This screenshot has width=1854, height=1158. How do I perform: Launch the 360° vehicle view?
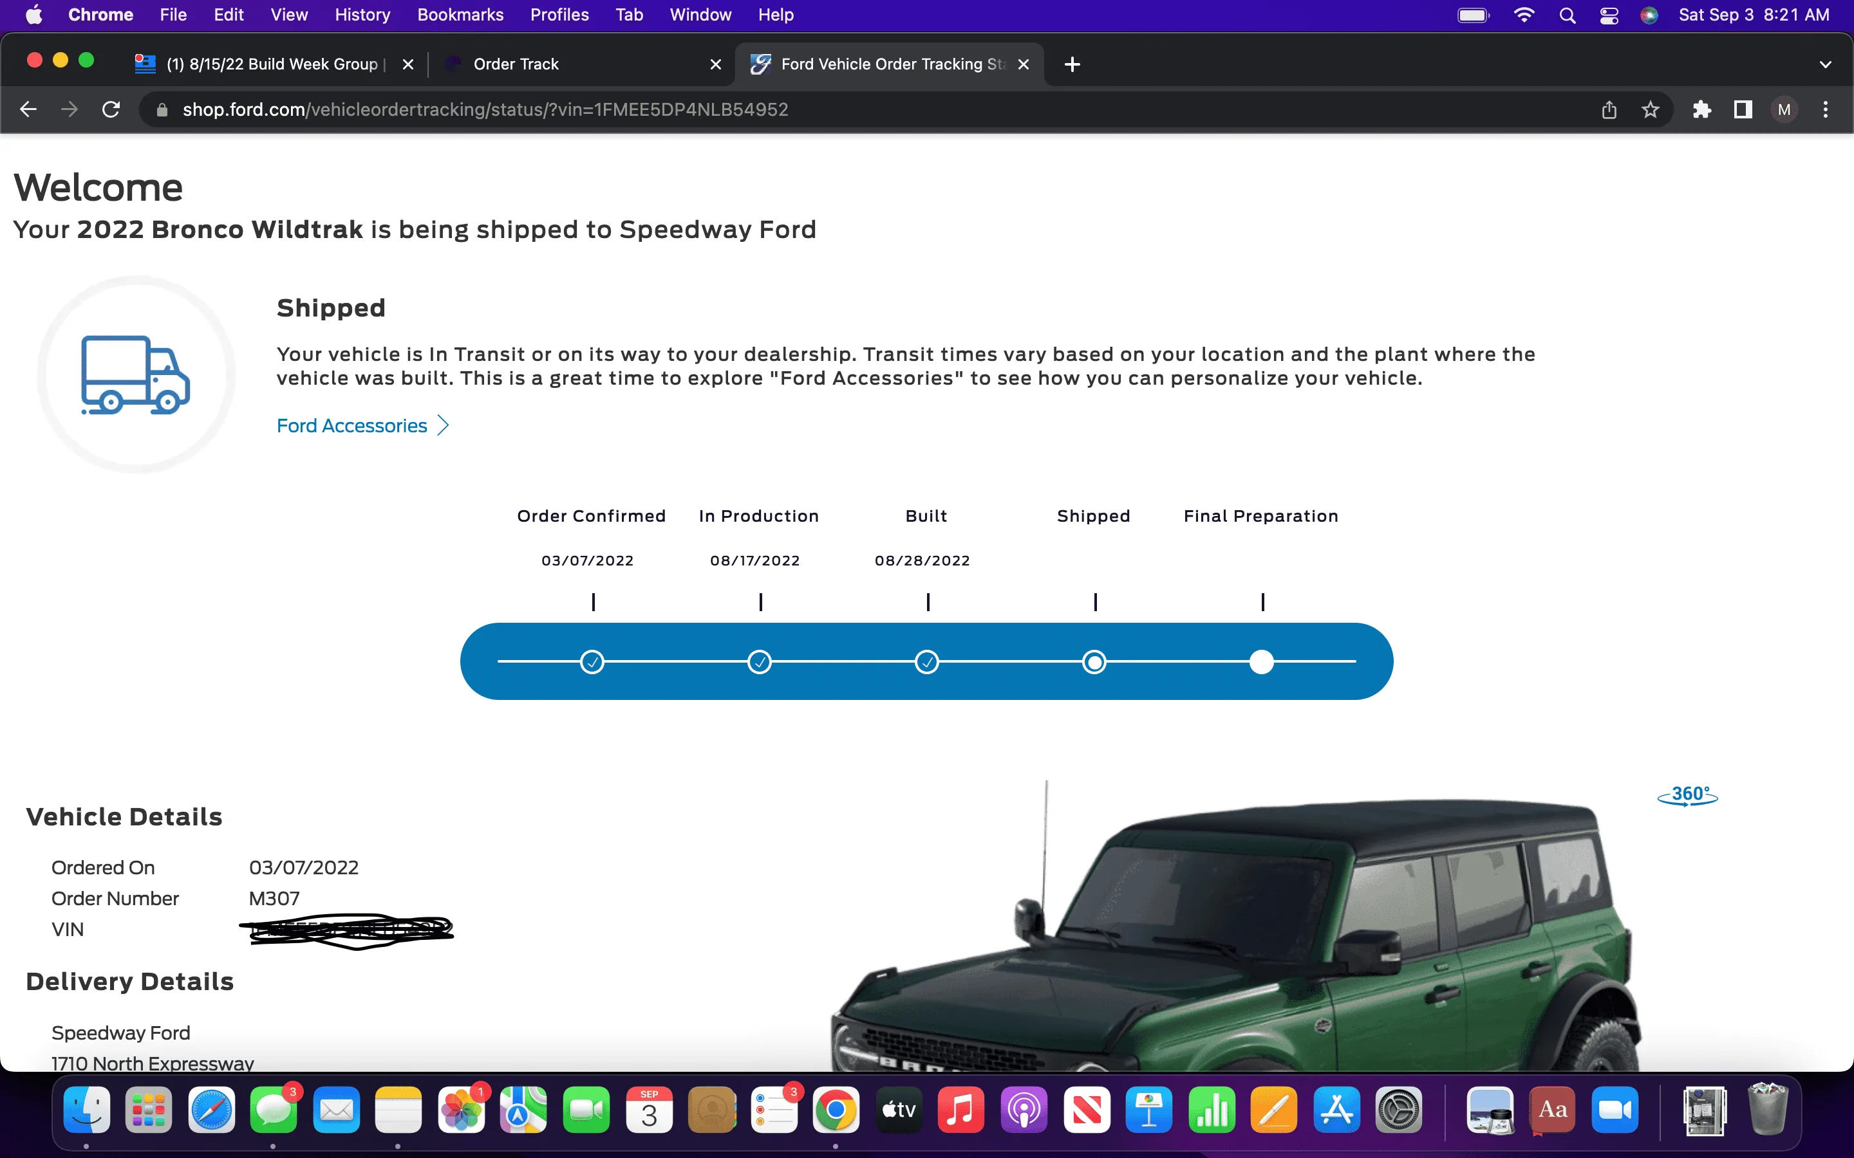pyautogui.click(x=1688, y=796)
